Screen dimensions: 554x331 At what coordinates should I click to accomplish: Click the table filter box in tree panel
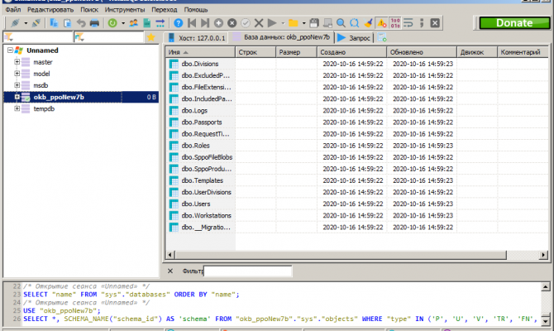109,37
